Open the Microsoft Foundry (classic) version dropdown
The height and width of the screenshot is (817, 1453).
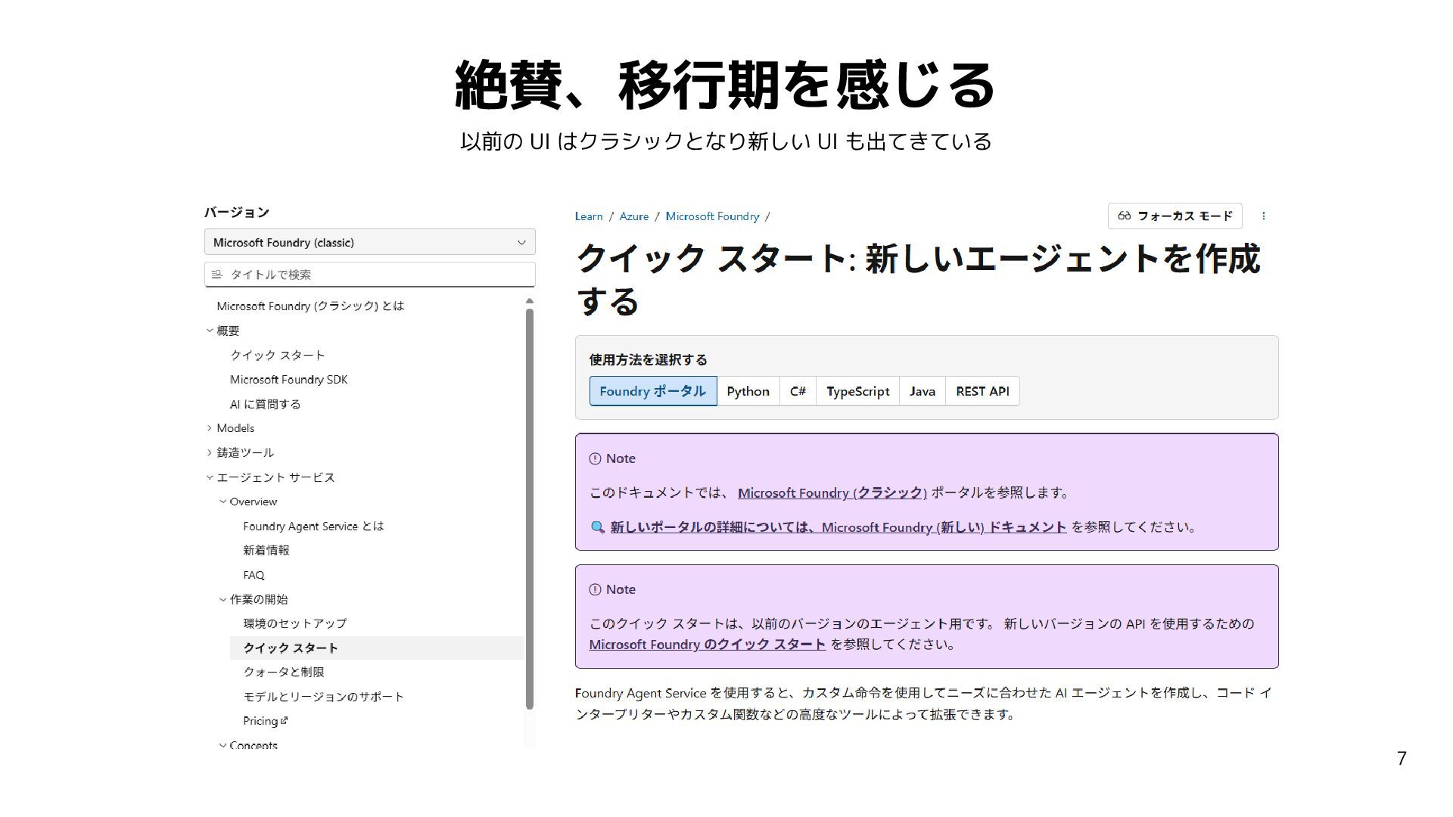point(369,243)
